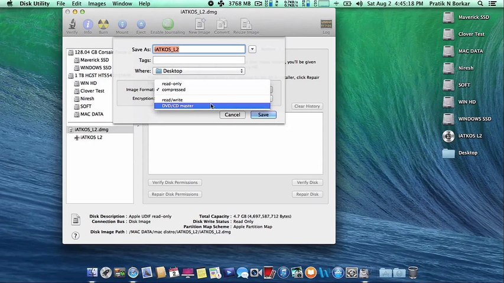Open the Maverick SSD desktop drive
Viewport: 504px width, 283px height.
click(x=448, y=18)
